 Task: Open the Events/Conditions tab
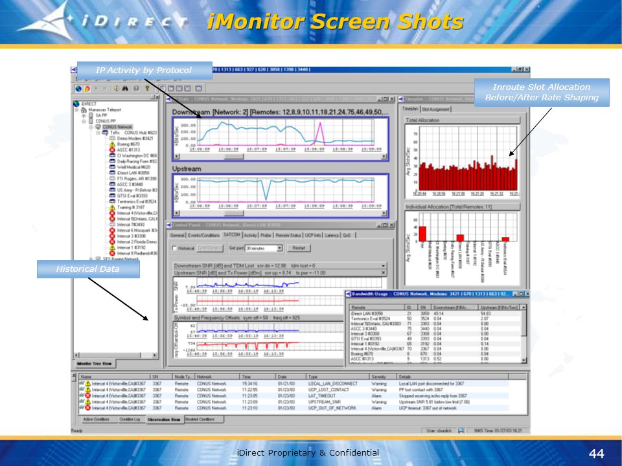(x=203, y=236)
